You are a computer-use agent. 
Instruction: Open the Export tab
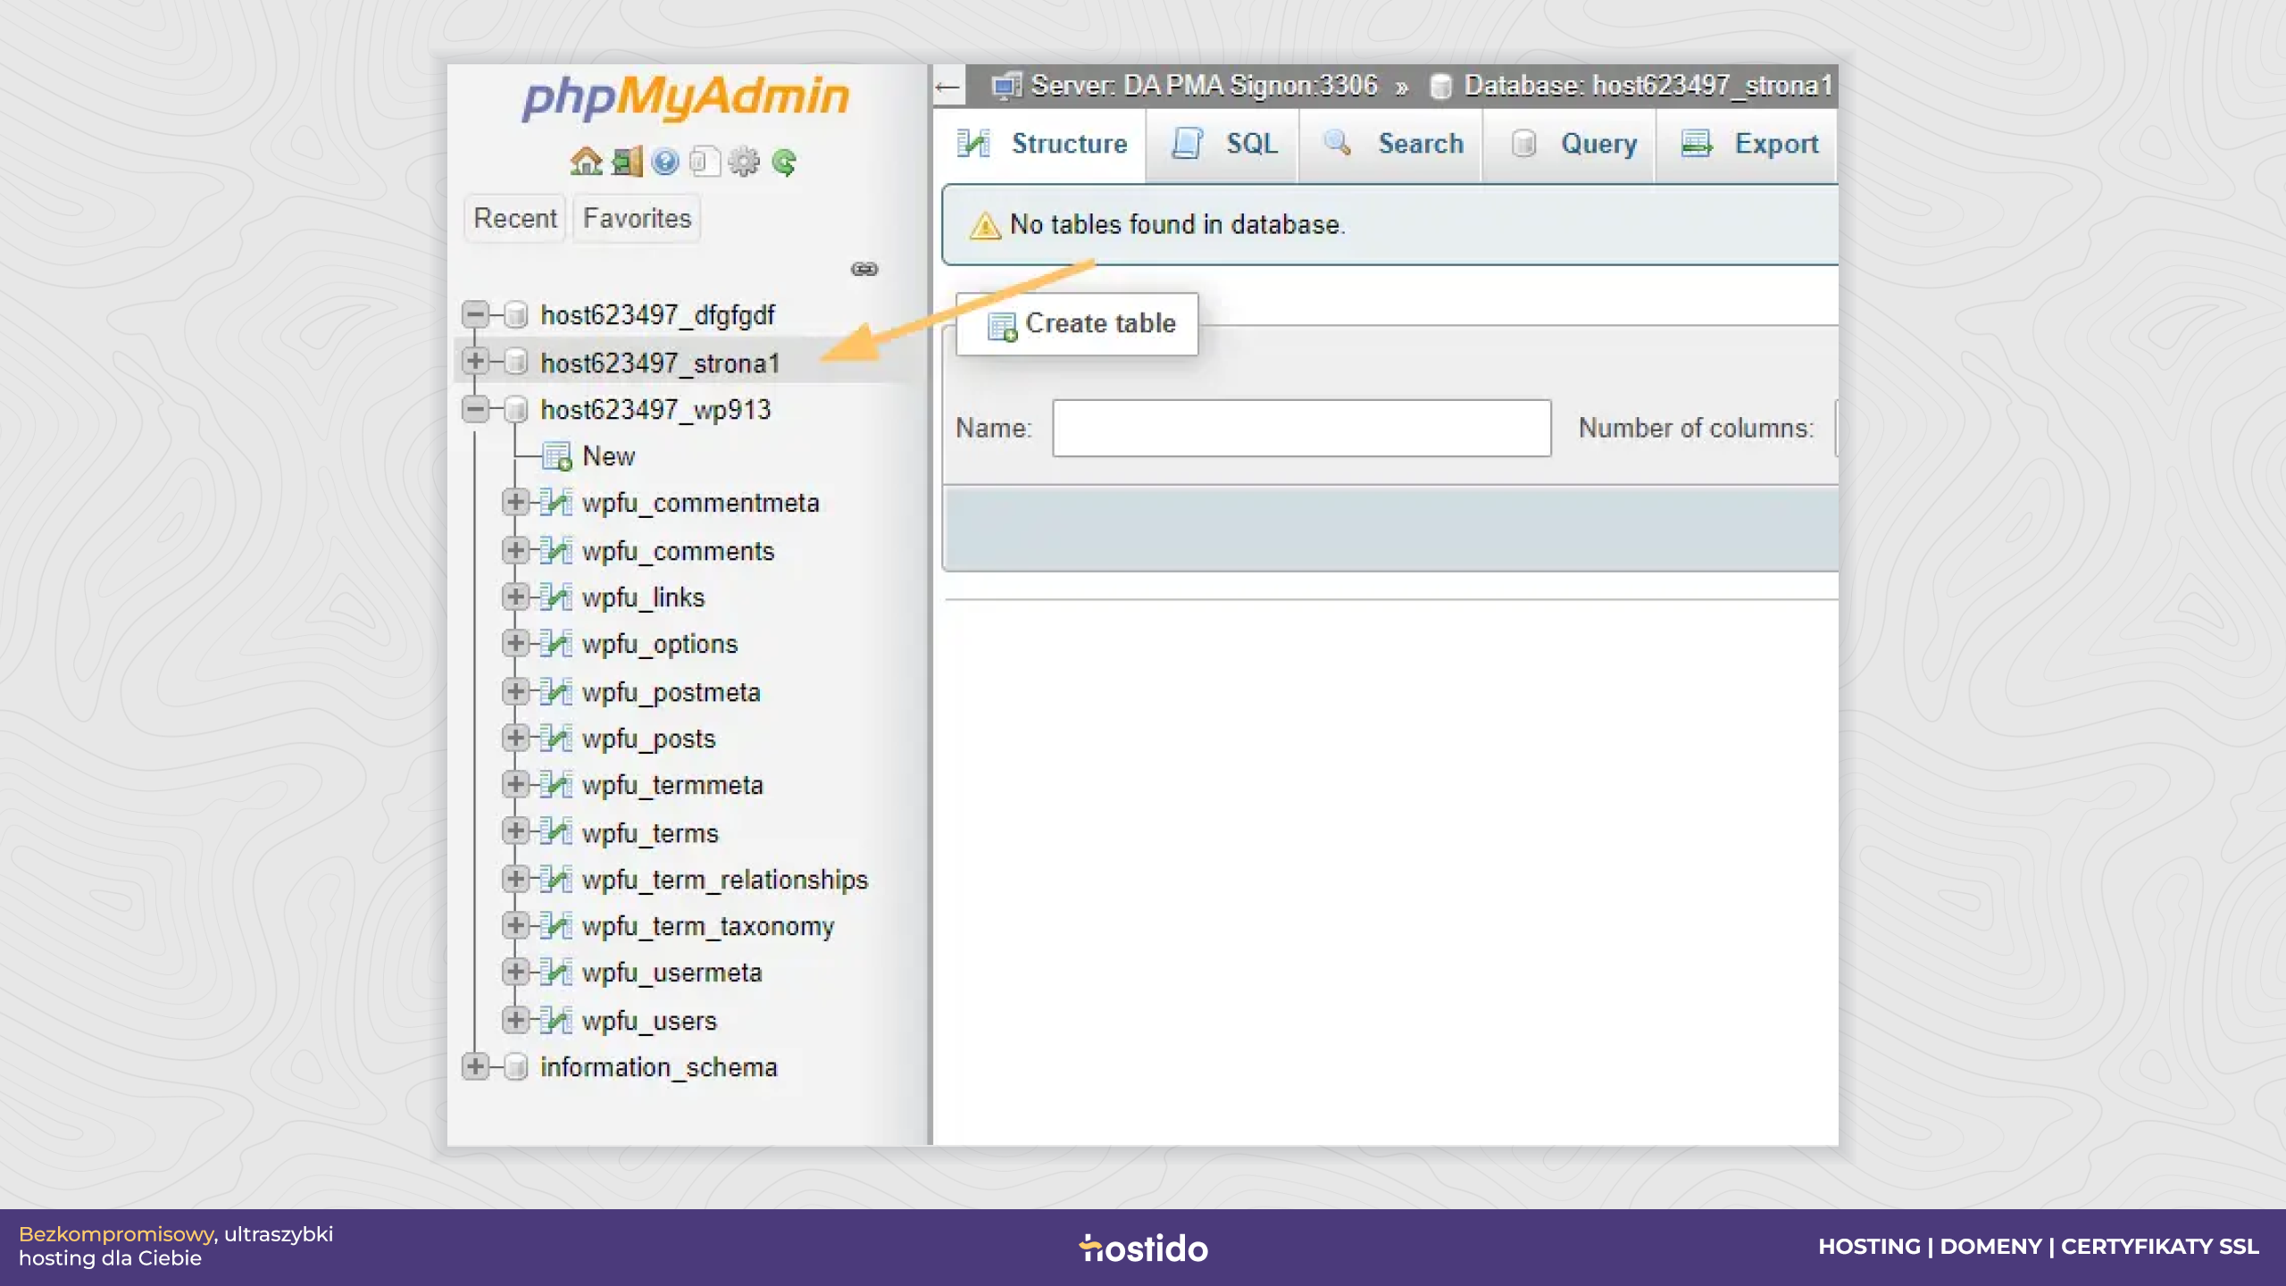tap(1748, 145)
